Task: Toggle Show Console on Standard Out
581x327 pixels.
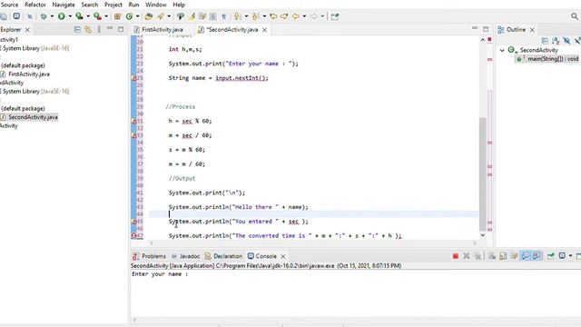Action: 526,256
